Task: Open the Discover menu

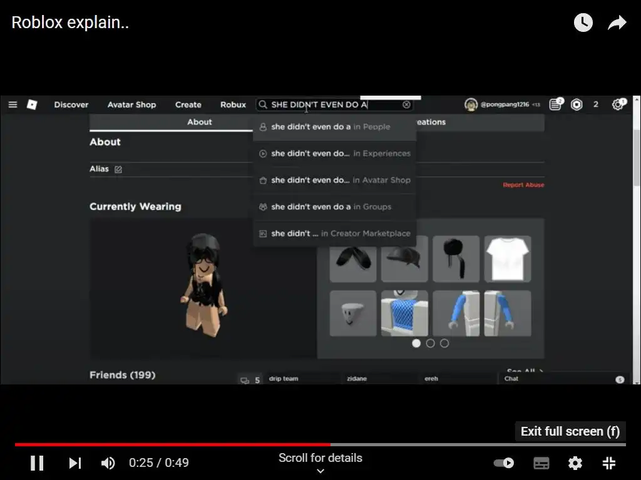Action: pyautogui.click(x=71, y=104)
